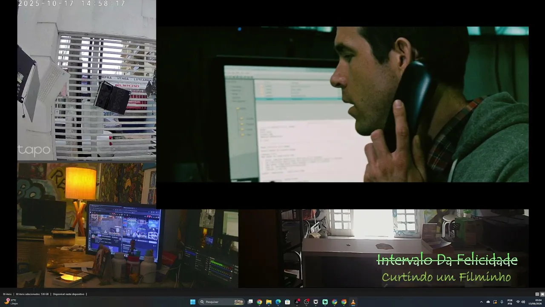Image resolution: width=545 pixels, height=307 pixels.
Task: Open the Windows Start menu
Action: pyautogui.click(x=193, y=302)
